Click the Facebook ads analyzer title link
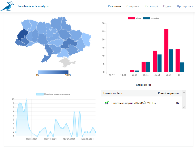This screenshot has height=147, width=195. click(34, 6)
